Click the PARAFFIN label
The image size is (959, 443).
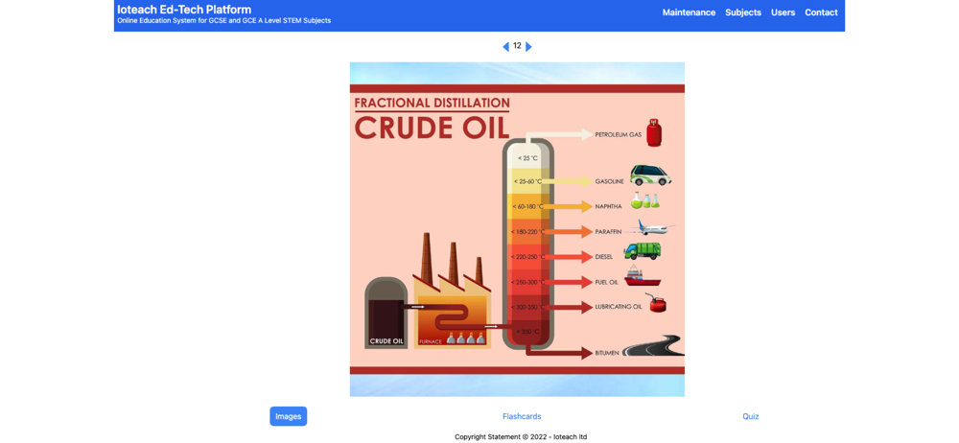(609, 232)
